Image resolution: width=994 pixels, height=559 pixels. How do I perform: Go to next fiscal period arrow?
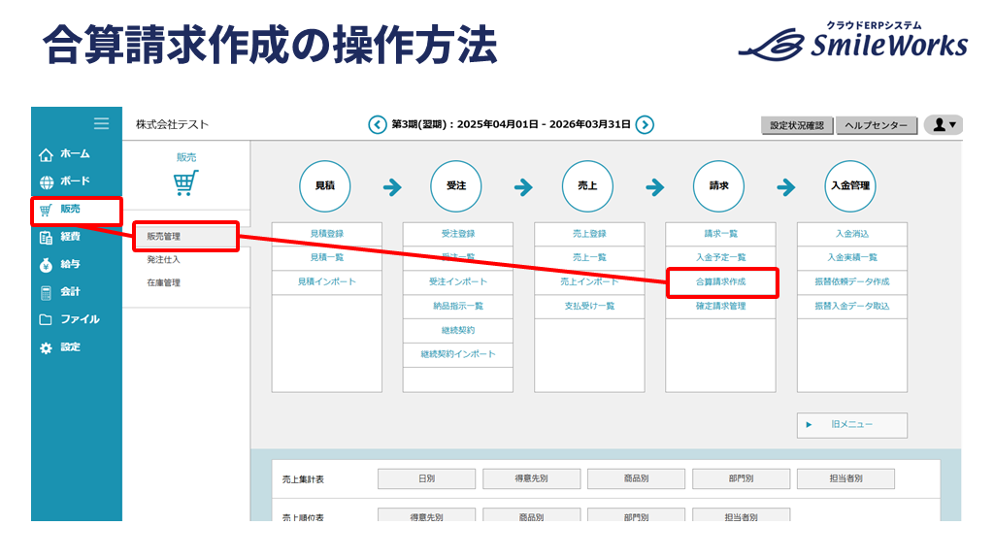click(645, 125)
